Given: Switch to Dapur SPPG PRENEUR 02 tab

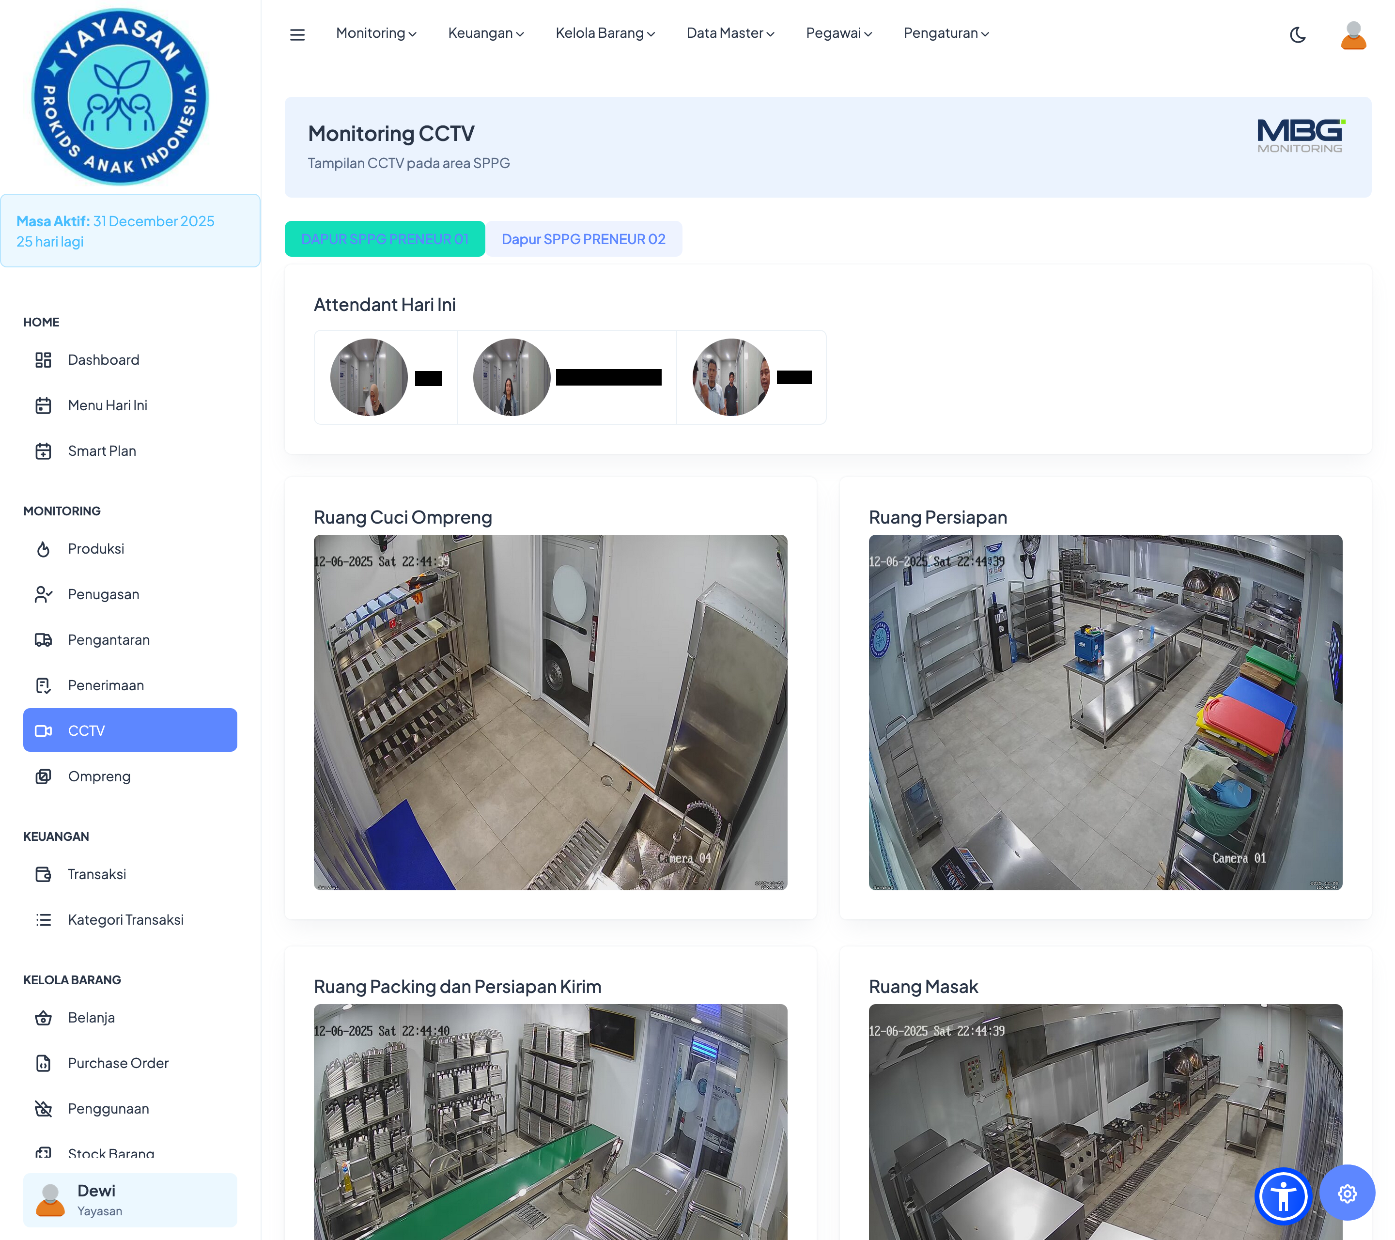Looking at the screenshot, I should [583, 239].
